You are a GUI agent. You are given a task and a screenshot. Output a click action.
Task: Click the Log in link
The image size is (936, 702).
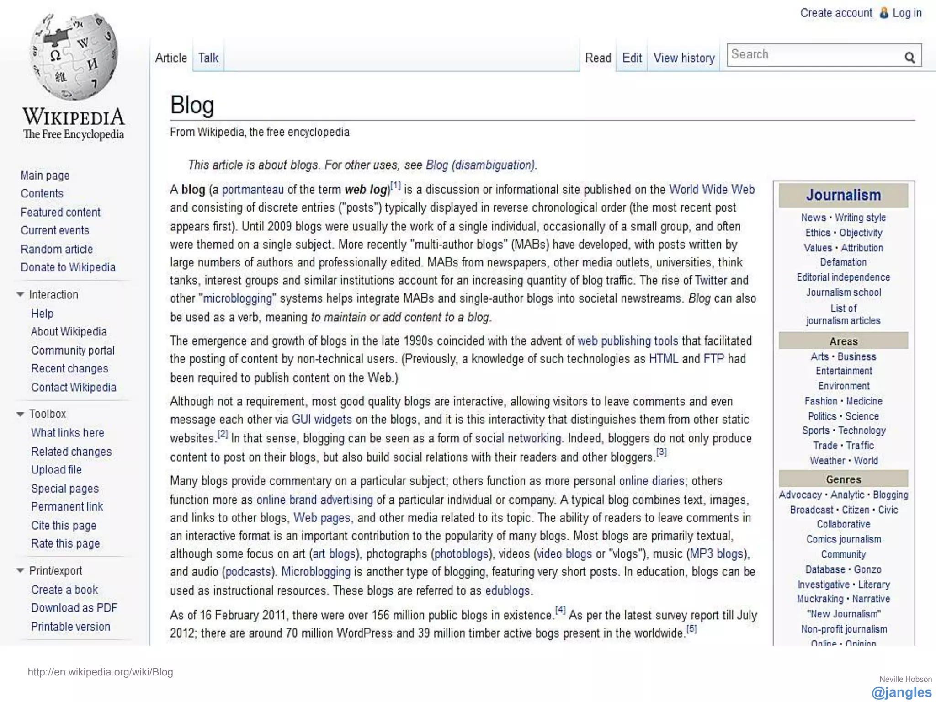tap(907, 13)
